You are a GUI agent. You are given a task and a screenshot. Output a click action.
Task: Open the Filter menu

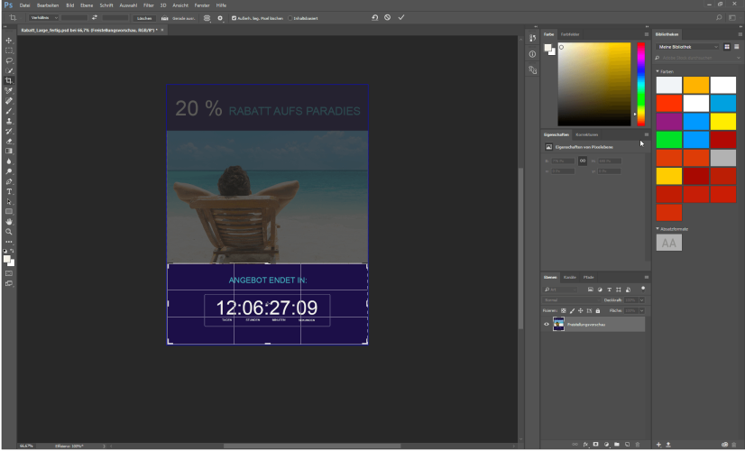149,5
